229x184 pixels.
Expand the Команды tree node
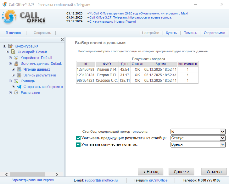(x=10, y=81)
